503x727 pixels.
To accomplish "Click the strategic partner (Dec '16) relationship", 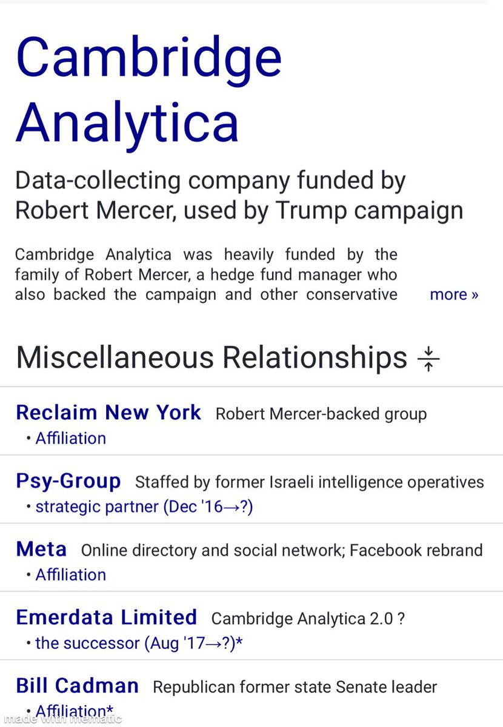I will (x=144, y=506).
